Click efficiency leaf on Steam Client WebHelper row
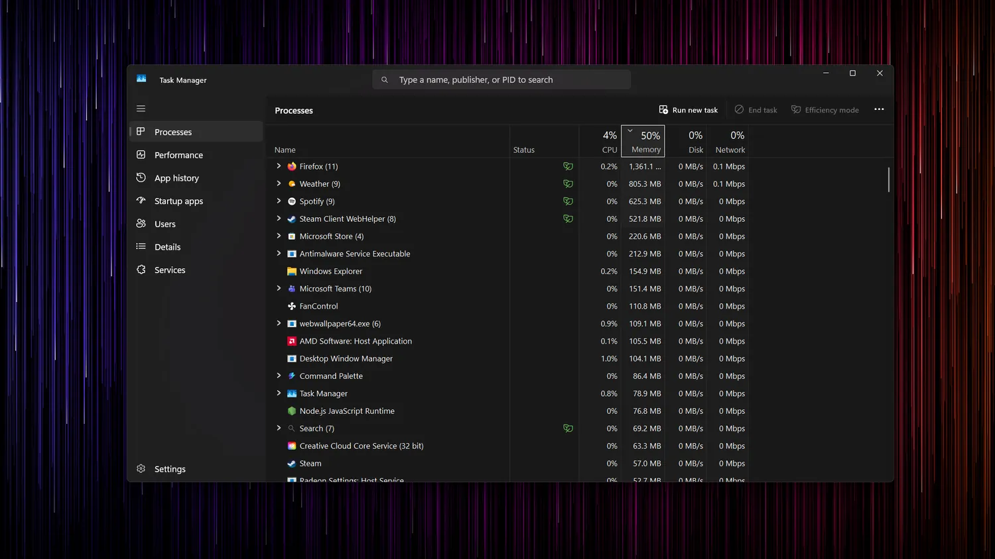 (x=568, y=219)
